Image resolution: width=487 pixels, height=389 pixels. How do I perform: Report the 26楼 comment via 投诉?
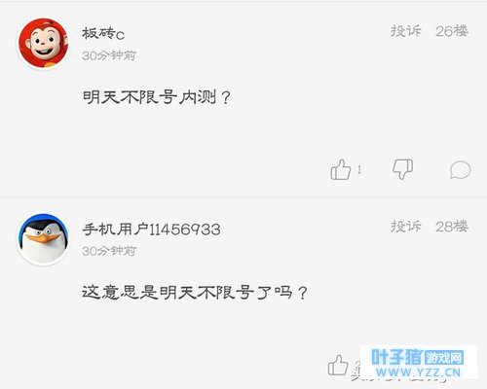(x=406, y=31)
